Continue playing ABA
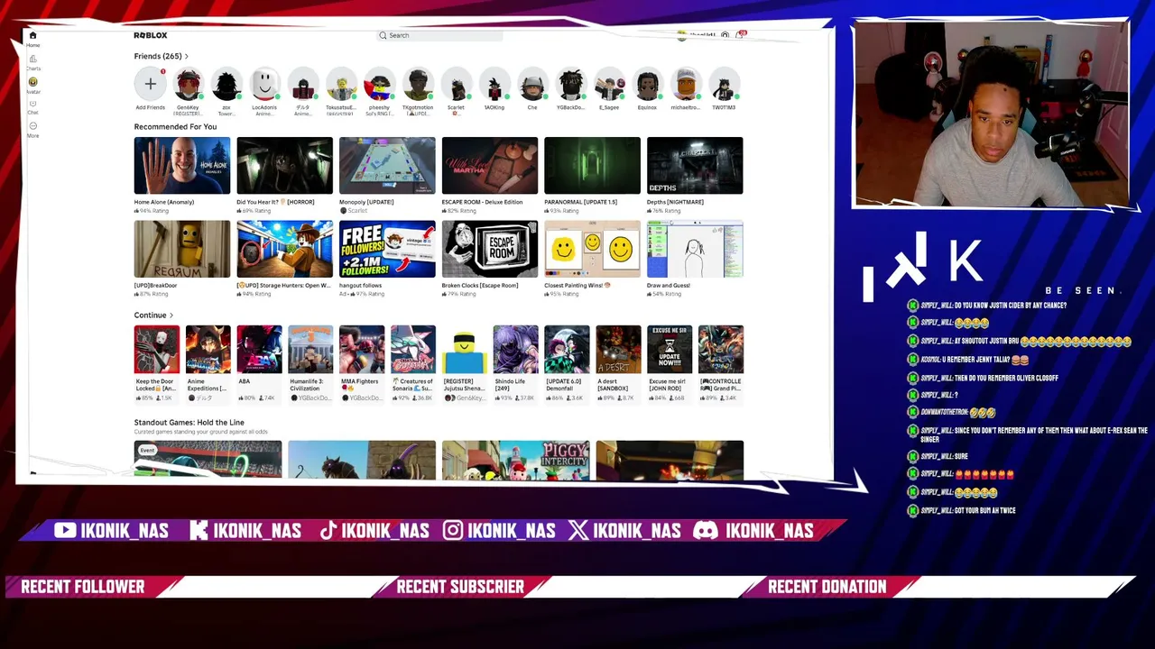1155x649 pixels. click(259, 350)
